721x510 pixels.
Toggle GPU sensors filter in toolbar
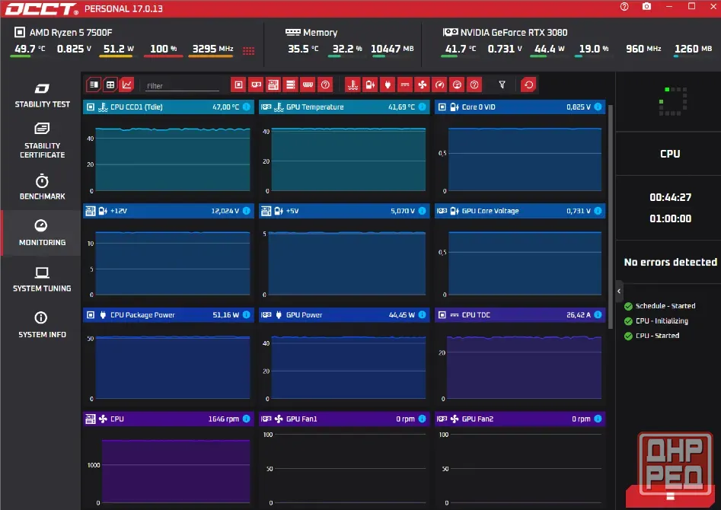256,84
